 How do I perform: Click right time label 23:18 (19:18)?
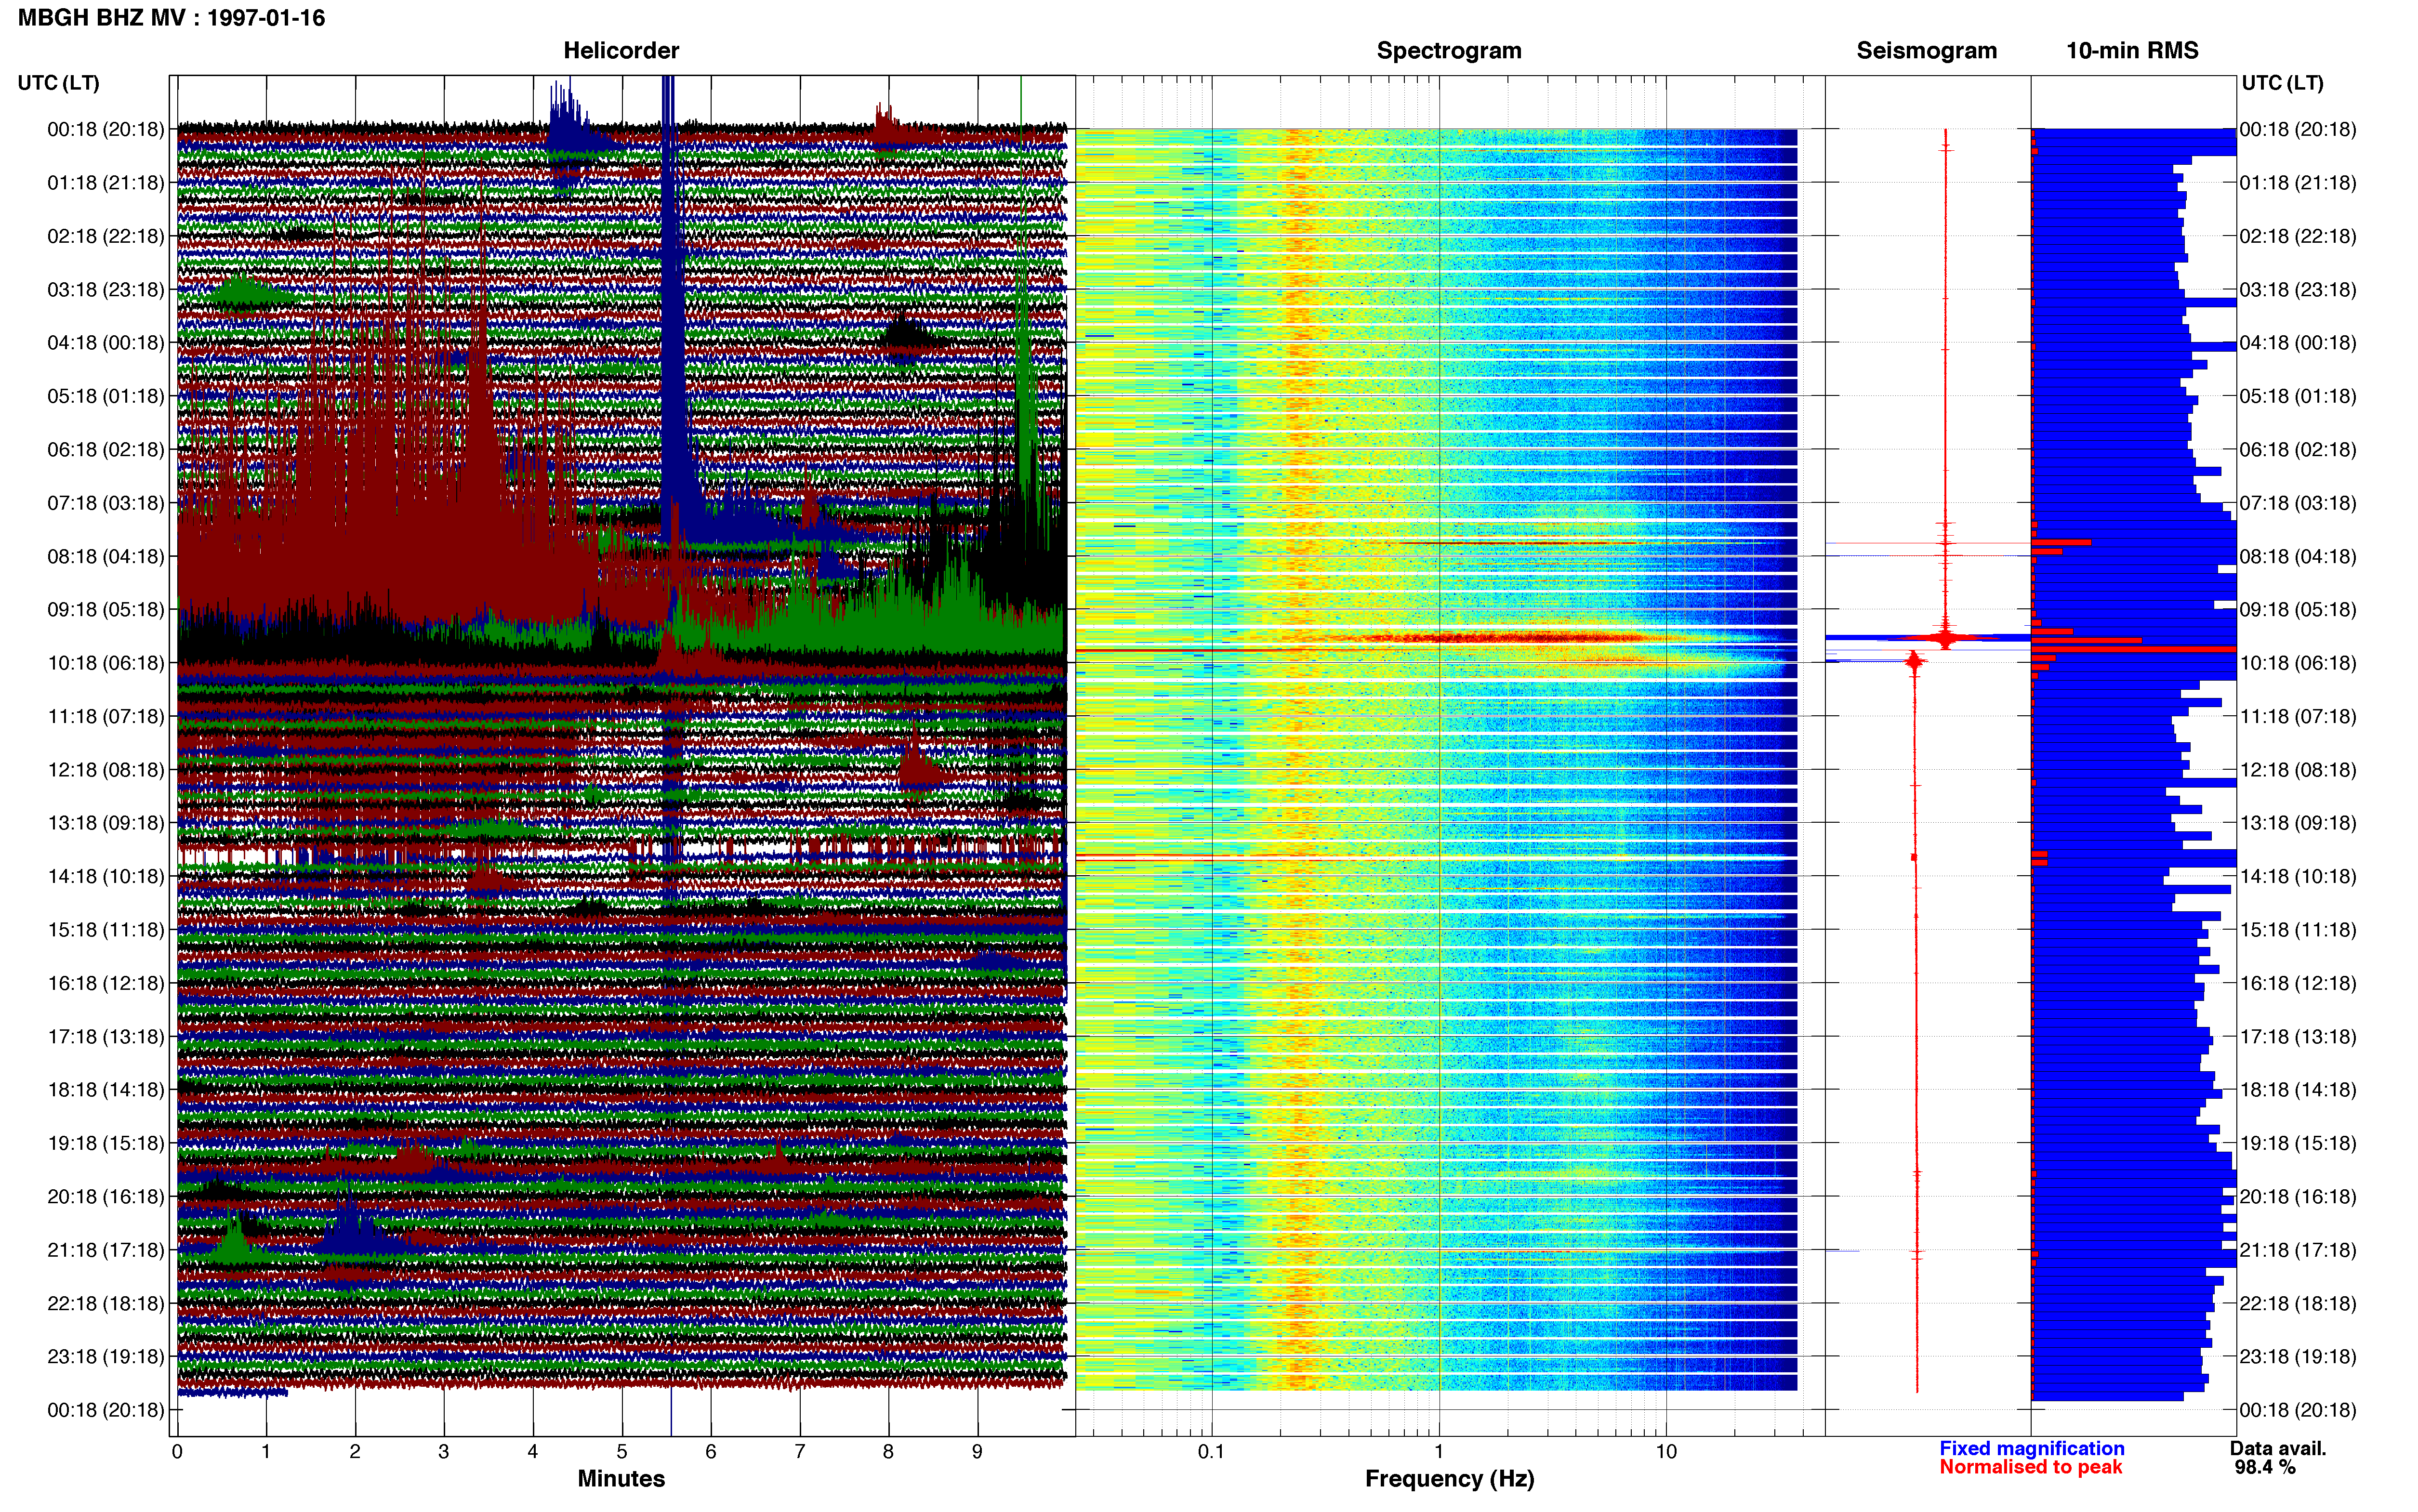click(x=2298, y=1357)
